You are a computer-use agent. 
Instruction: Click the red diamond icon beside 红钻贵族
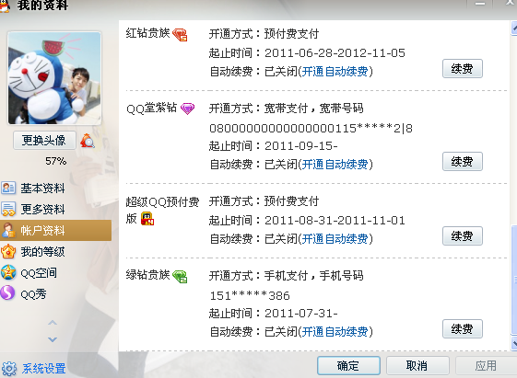[x=180, y=35]
